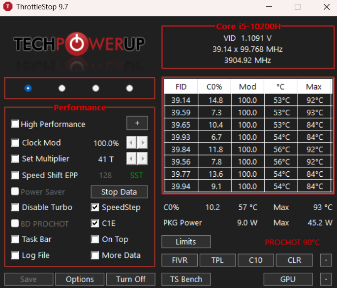Uncheck the SpeedStep option
This screenshot has height=288, width=337.
(95, 207)
